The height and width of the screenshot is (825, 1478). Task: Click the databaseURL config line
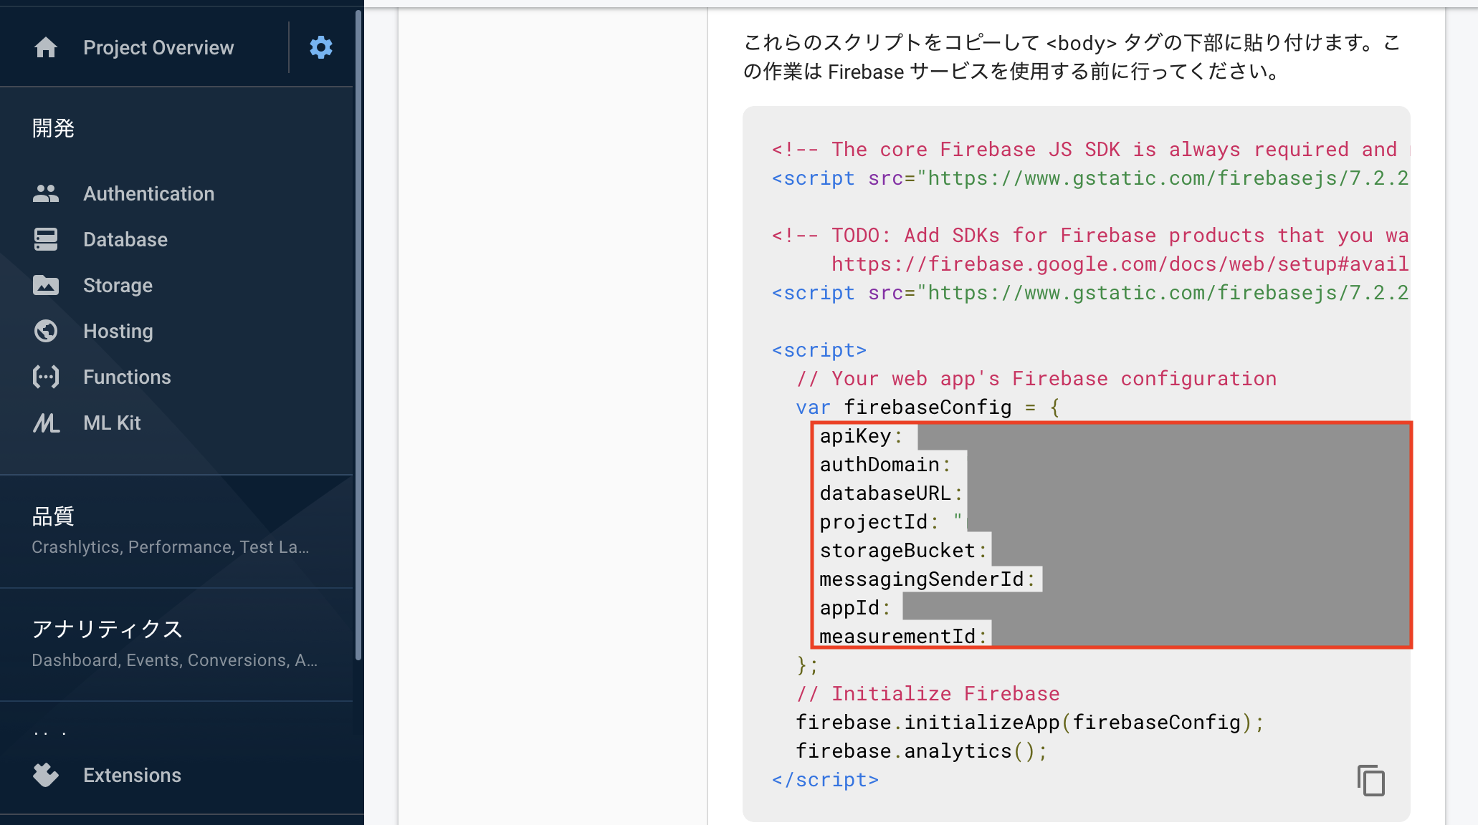pyautogui.click(x=891, y=493)
